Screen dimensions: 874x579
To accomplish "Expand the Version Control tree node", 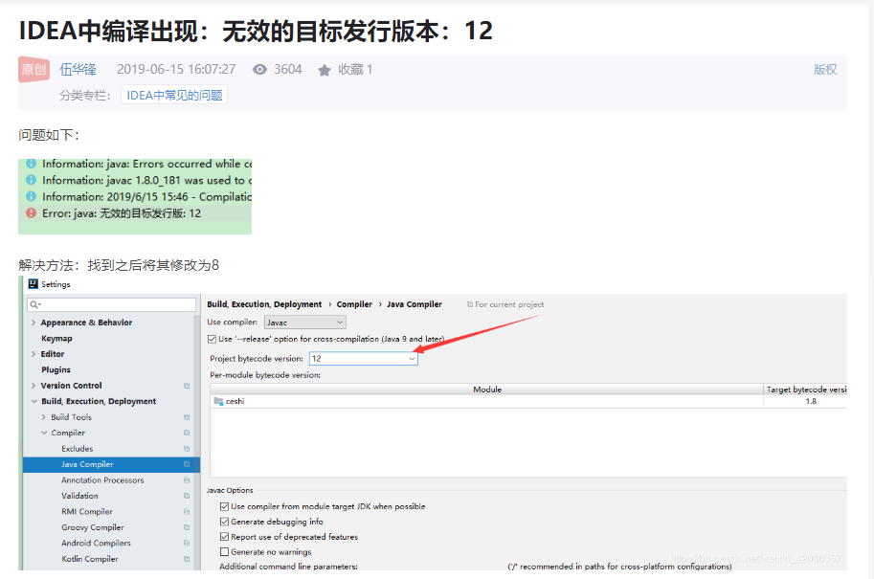I will (x=34, y=386).
